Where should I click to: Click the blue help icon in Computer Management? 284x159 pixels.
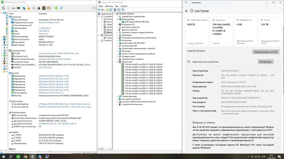pyautogui.click(x=115, y=10)
